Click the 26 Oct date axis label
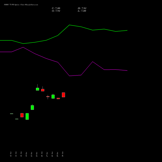 42,154
